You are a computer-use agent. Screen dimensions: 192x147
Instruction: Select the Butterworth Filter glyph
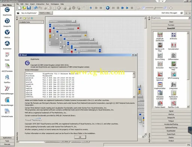click(160, 45)
